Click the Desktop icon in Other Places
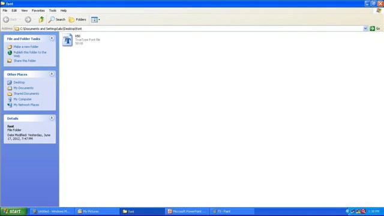The image size is (384, 216). point(10,82)
